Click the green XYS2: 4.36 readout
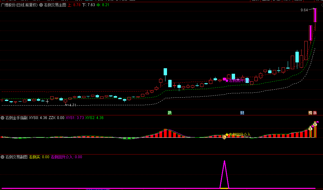Image resolution: width=323 pixels, height=190 pixels. click(x=94, y=118)
